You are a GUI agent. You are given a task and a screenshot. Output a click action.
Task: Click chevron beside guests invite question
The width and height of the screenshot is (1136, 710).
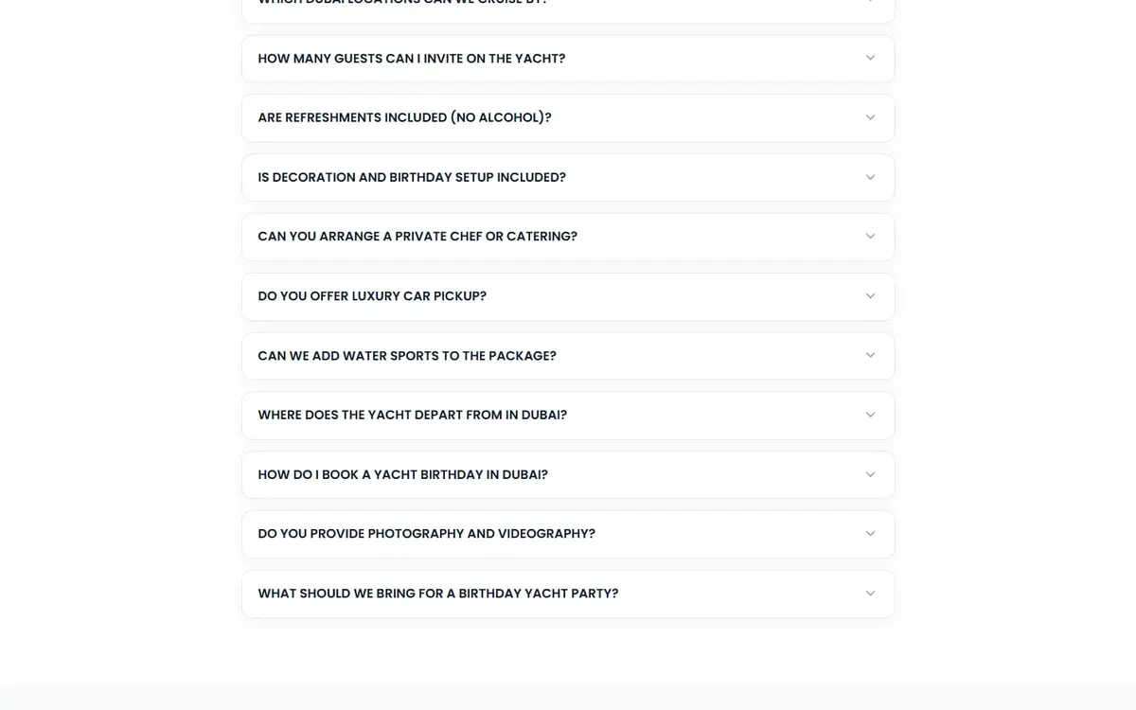[870, 58]
